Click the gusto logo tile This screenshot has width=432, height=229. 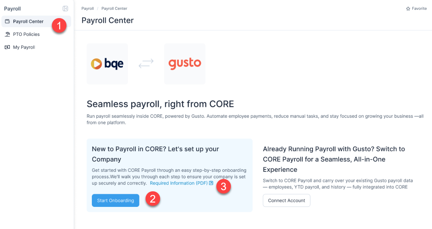click(x=185, y=64)
